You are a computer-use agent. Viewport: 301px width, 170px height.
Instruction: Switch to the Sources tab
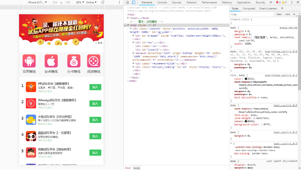click(177, 2)
